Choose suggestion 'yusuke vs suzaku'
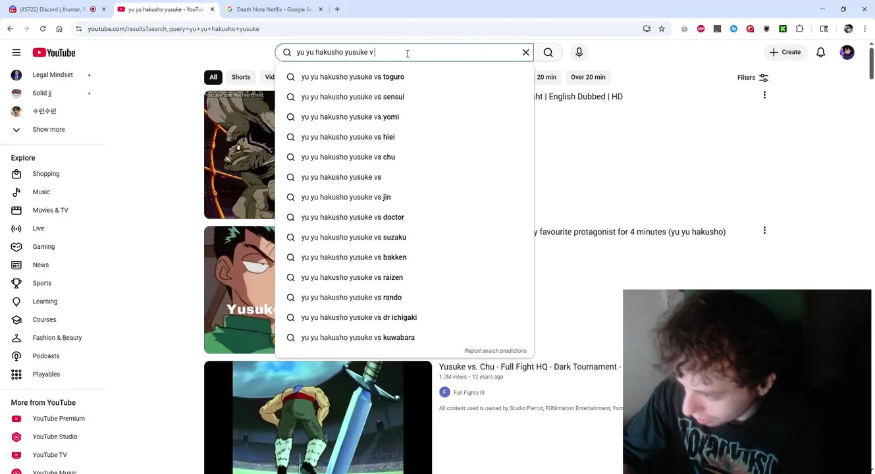 404,238
